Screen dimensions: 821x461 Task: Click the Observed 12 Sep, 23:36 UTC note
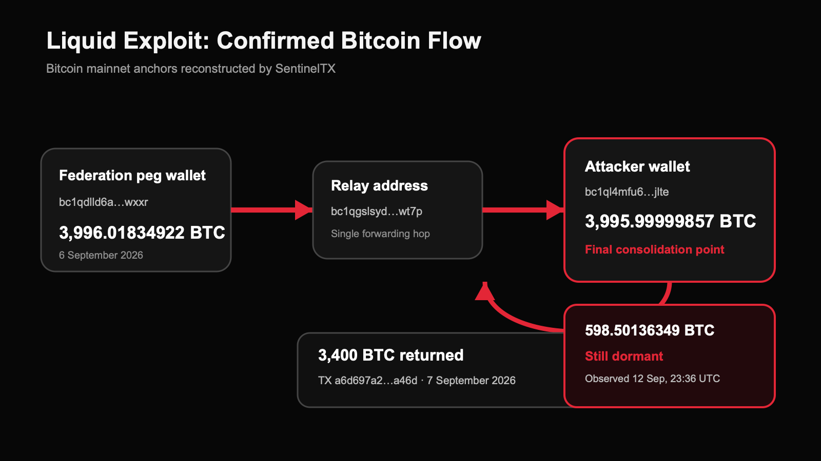(652, 379)
